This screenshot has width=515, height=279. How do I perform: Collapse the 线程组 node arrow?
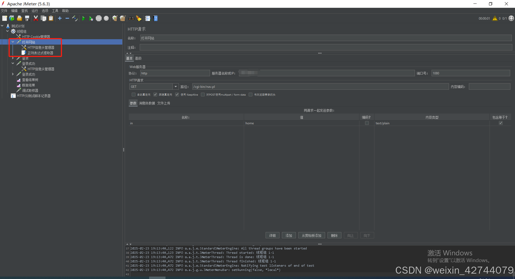[x=8, y=31]
